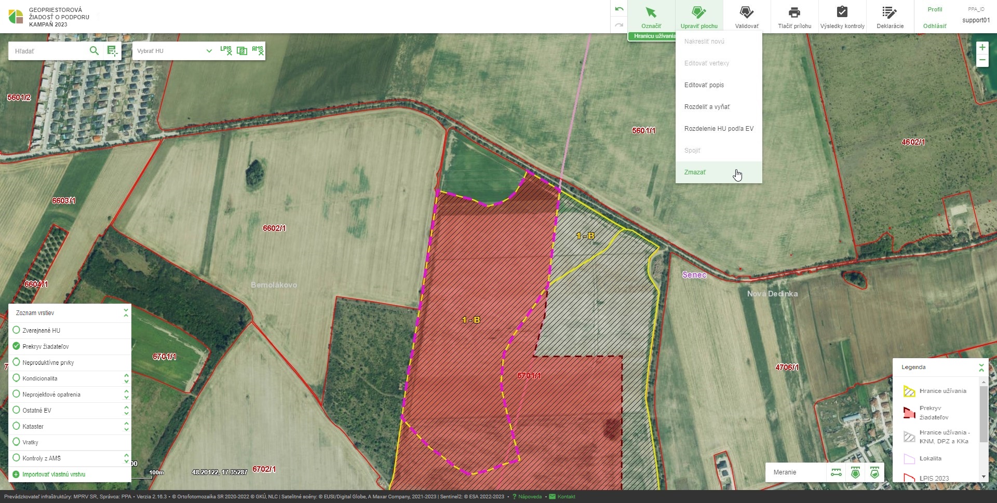Select Rozdeliť a vyňať menu item
This screenshot has width=997, height=503.
pyautogui.click(x=707, y=107)
